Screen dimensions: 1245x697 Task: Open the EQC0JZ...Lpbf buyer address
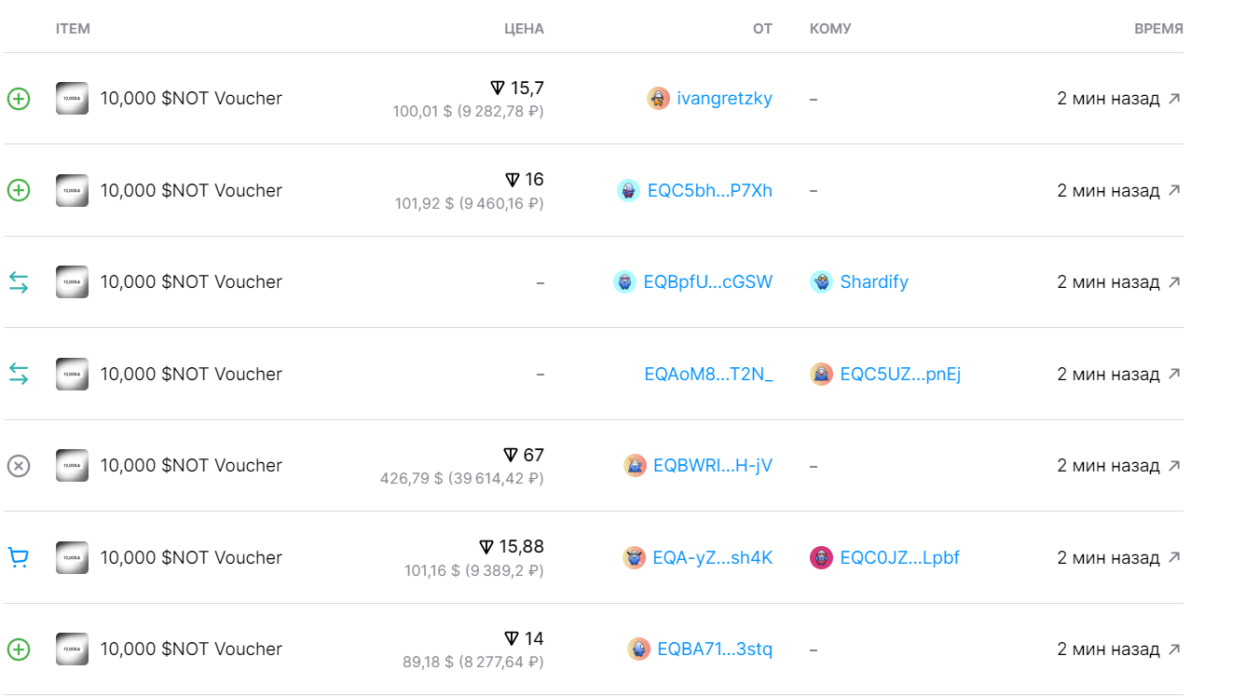(x=899, y=558)
